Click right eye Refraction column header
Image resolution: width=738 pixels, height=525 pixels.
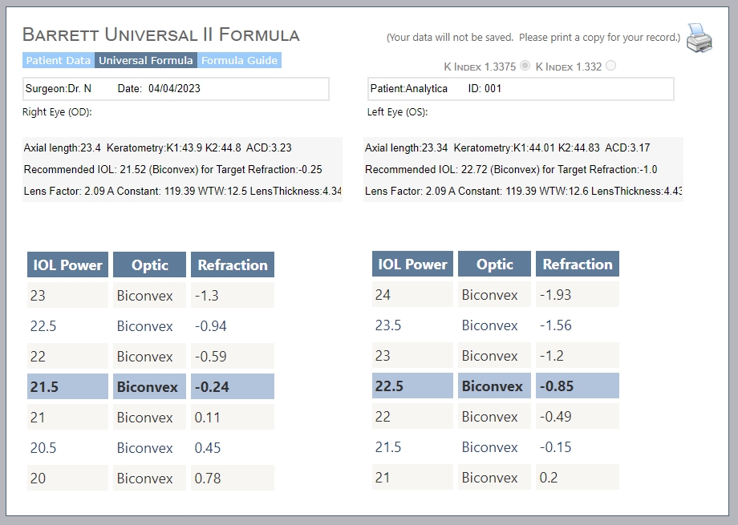233,265
